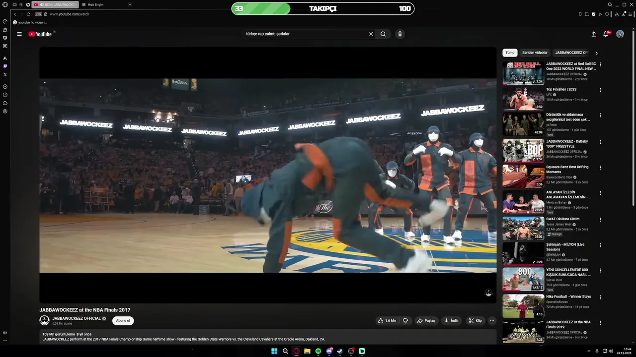The height and width of the screenshot is (357, 636).
Task: Open sidebar settings gear icon
Action: pyautogui.click(x=5, y=111)
